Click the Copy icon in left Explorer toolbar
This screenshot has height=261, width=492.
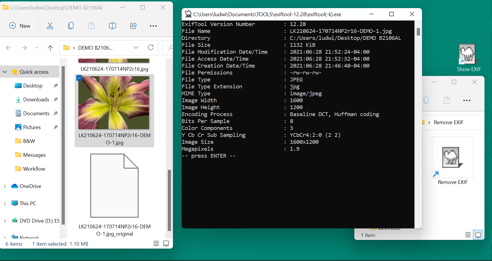coord(71,26)
